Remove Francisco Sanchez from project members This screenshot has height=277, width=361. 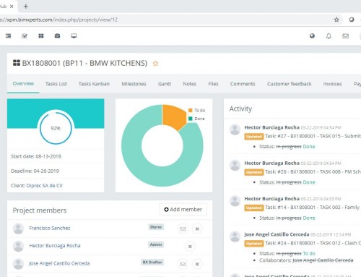(197, 229)
